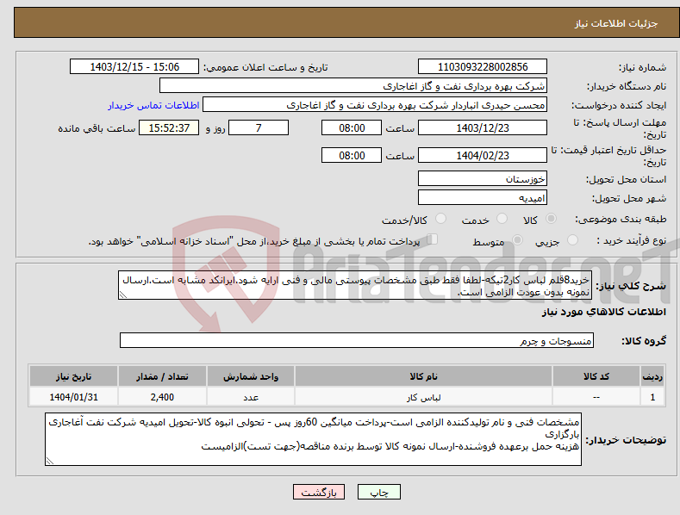This screenshot has width=680, height=515.
Task: Click the row number cell 1
Action: pyautogui.click(x=652, y=397)
